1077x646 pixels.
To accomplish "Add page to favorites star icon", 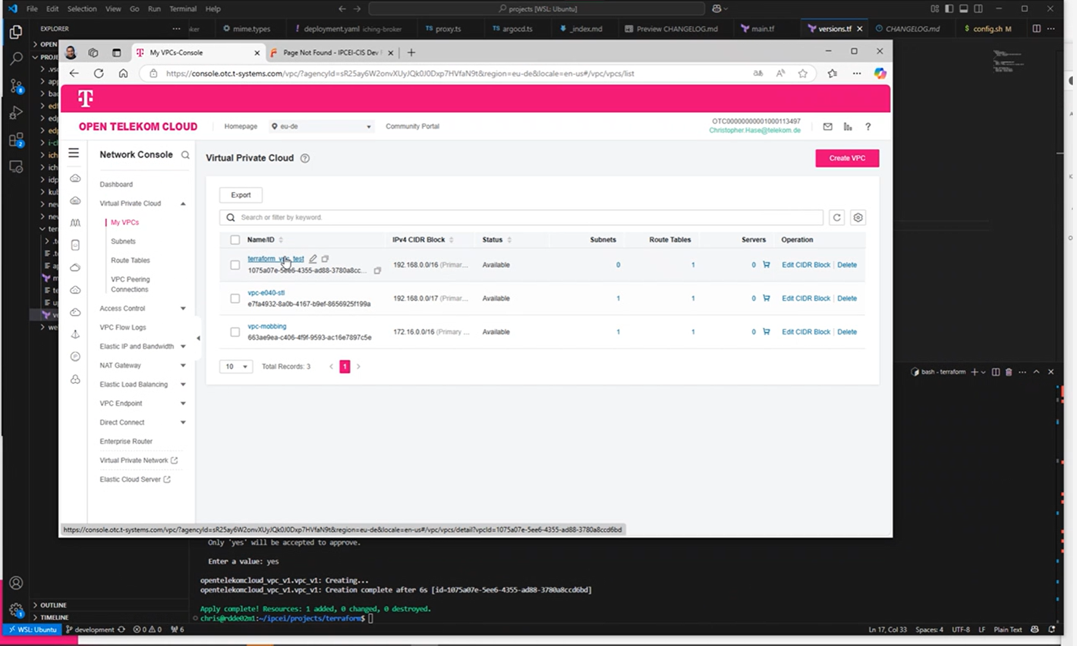I will pos(803,74).
